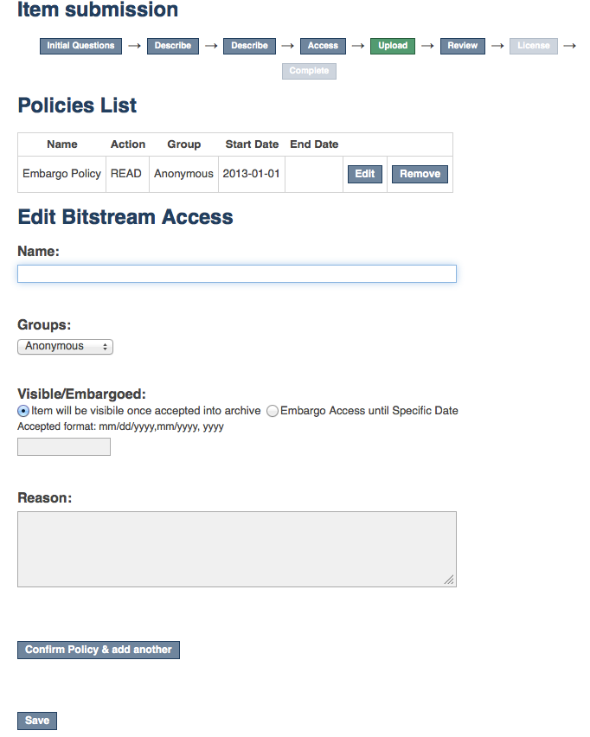Choose Embargo Access until Specific Date
The image size is (590, 737).
coord(273,411)
